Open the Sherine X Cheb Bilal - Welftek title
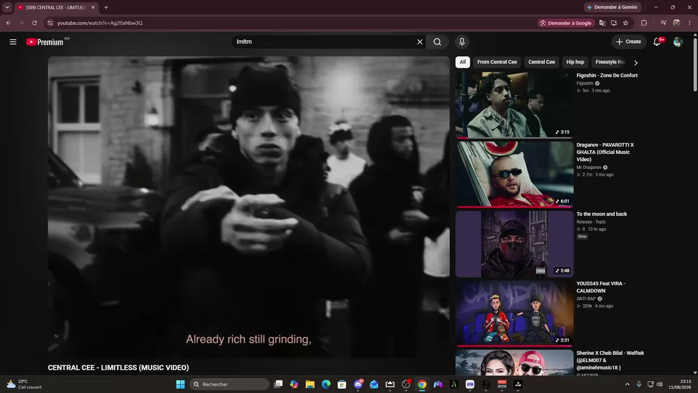 (610, 360)
